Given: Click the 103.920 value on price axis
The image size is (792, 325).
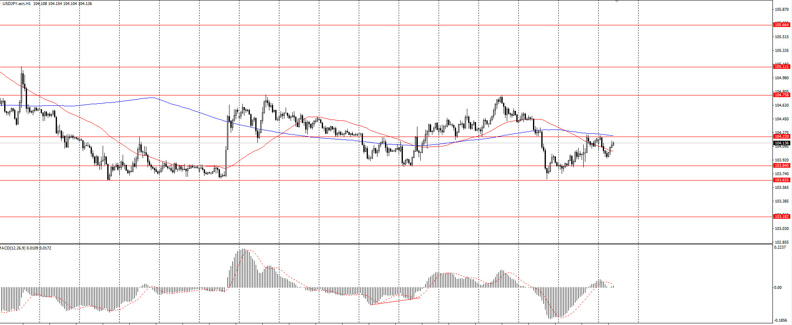Looking at the screenshot, I should (x=782, y=160).
